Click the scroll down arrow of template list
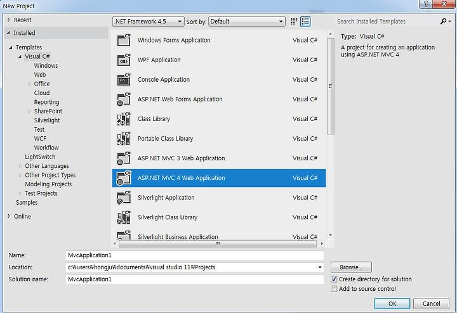The image size is (457, 313). pyautogui.click(x=330, y=235)
